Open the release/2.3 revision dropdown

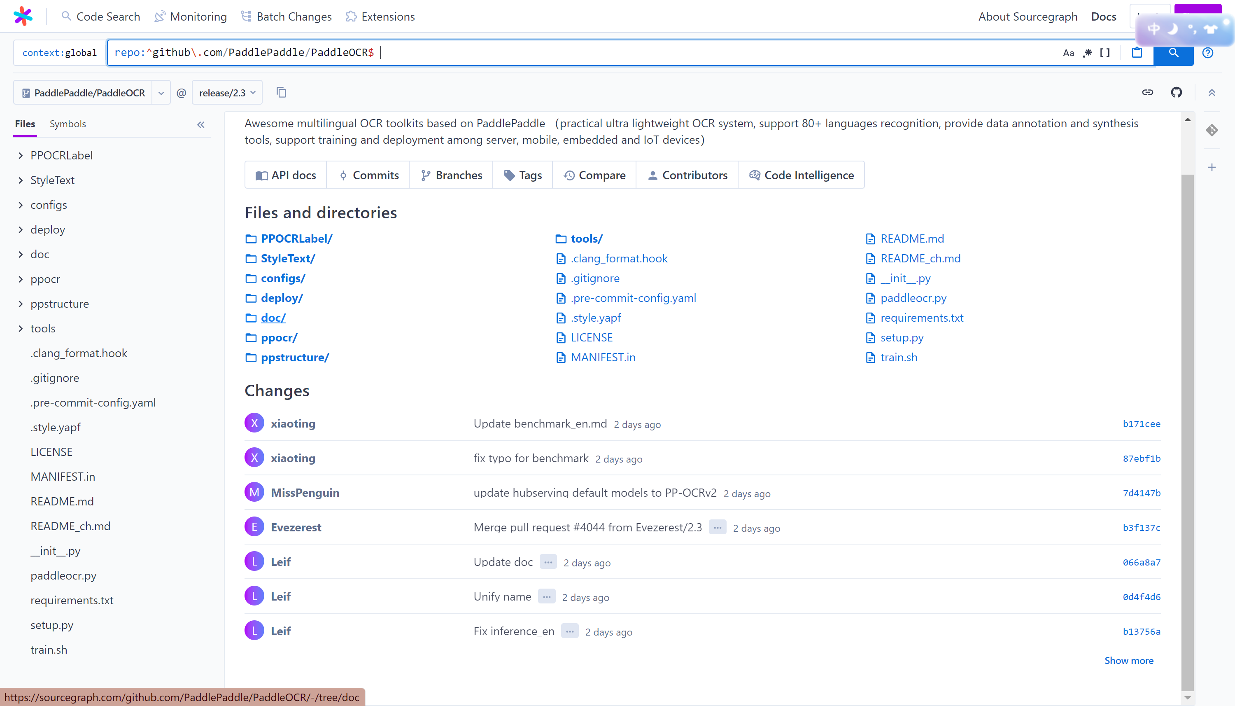click(x=227, y=93)
